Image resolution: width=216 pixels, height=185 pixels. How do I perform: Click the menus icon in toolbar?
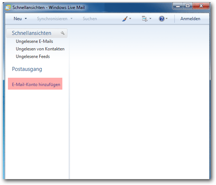click(145, 19)
